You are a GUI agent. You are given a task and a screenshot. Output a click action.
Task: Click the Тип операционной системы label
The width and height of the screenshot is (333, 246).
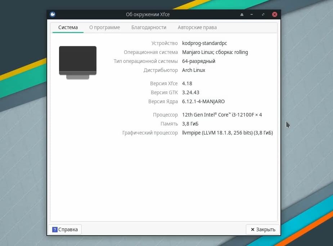point(145,61)
